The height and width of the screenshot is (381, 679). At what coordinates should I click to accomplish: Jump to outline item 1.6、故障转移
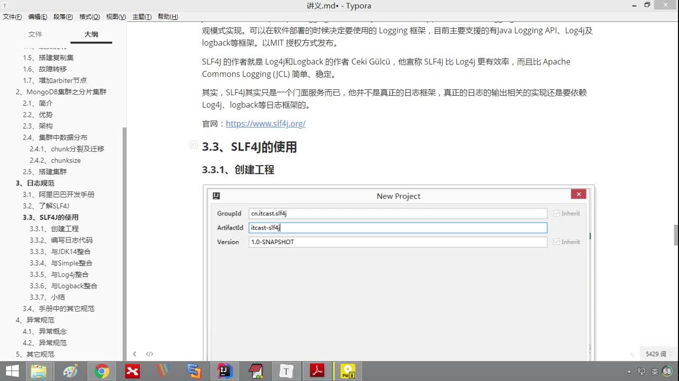(x=44, y=69)
